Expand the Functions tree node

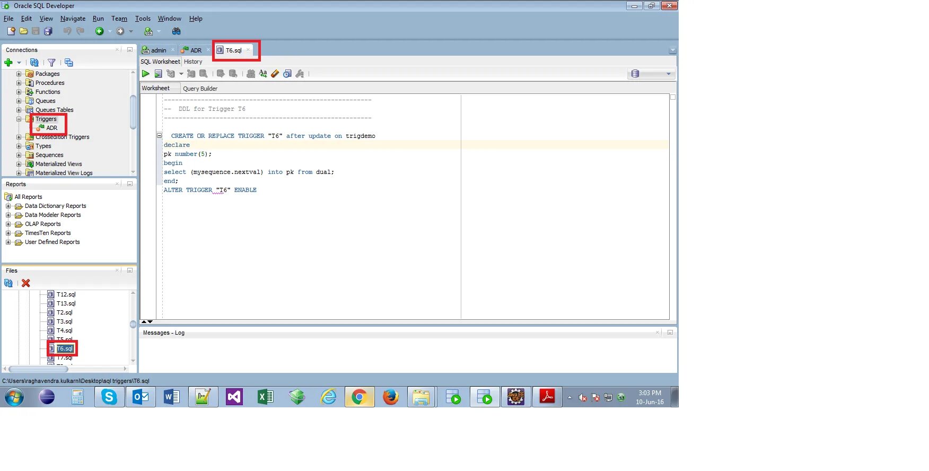tap(19, 92)
